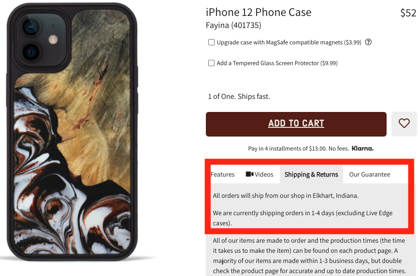The width and height of the screenshot is (418, 276).
Task: Click the Elkhart, Indiana shipping paragraph
Action: (286, 195)
